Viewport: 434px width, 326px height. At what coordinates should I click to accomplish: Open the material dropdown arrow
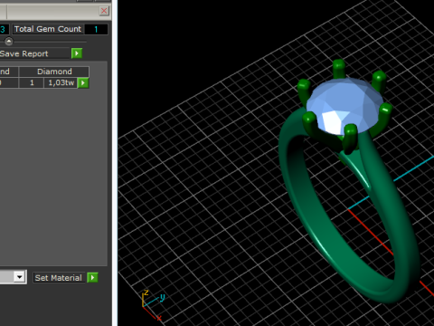(20, 277)
